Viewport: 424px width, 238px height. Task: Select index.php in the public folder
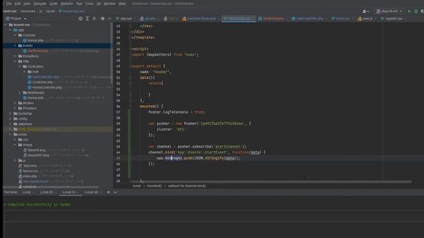[x=30, y=177]
